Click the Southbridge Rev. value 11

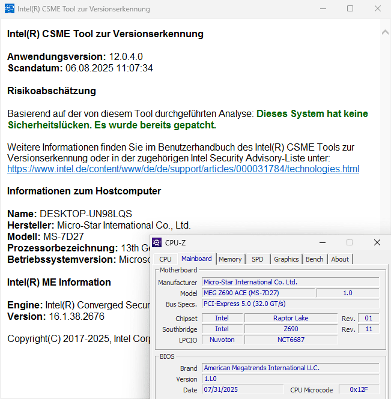(x=369, y=329)
